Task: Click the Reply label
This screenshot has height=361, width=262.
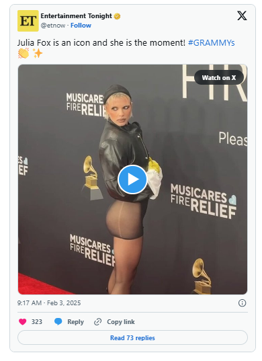Action: click(x=75, y=322)
